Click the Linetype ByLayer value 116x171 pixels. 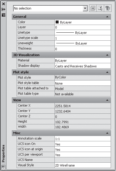83,33
